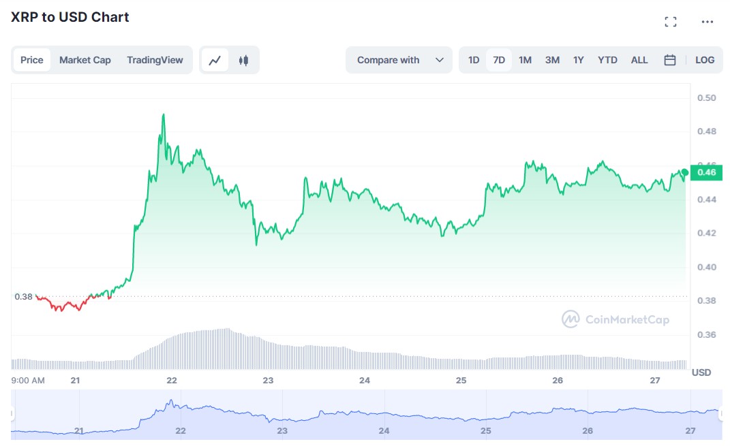The image size is (730, 446).
Task: Select the 7D timeframe button
Action: pos(499,60)
